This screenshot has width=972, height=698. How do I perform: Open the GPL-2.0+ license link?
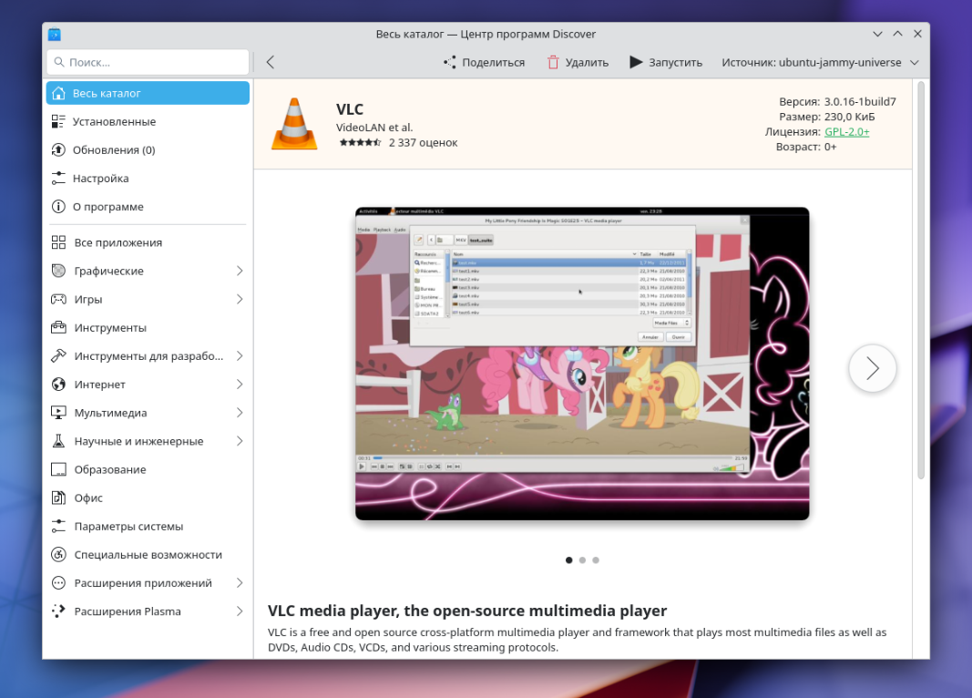point(847,131)
